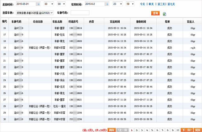Expand the vehicle selection dropdown
The image size is (202, 132).
coord(35,13)
